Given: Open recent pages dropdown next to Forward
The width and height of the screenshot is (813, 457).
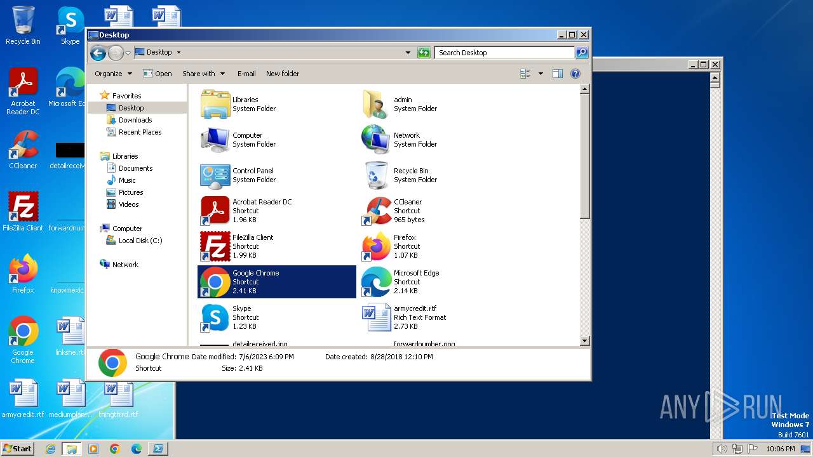Looking at the screenshot, I should click(x=128, y=53).
